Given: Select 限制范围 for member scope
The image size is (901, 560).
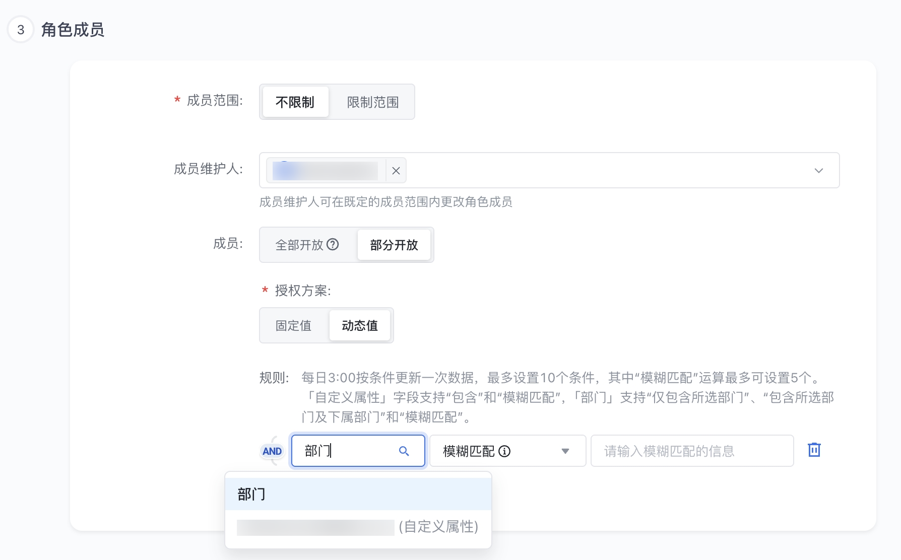Looking at the screenshot, I should tap(372, 102).
